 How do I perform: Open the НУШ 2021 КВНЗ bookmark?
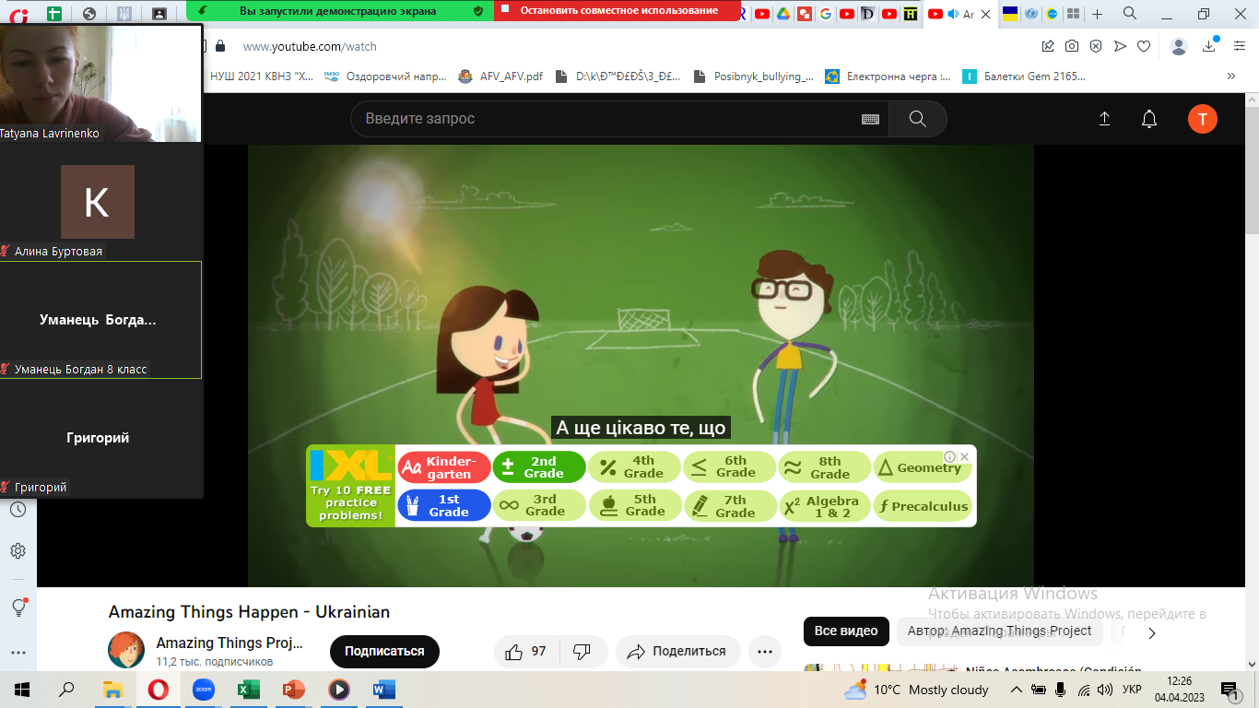point(261,77)
